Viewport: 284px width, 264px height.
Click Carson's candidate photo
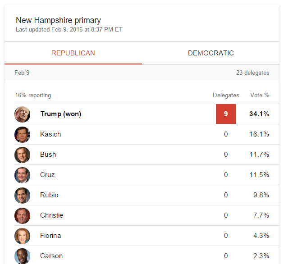tap(23, 255)
